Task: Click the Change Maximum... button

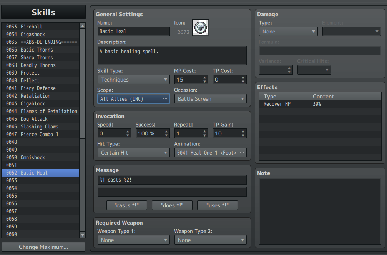Action: click(x=43, y=247)
